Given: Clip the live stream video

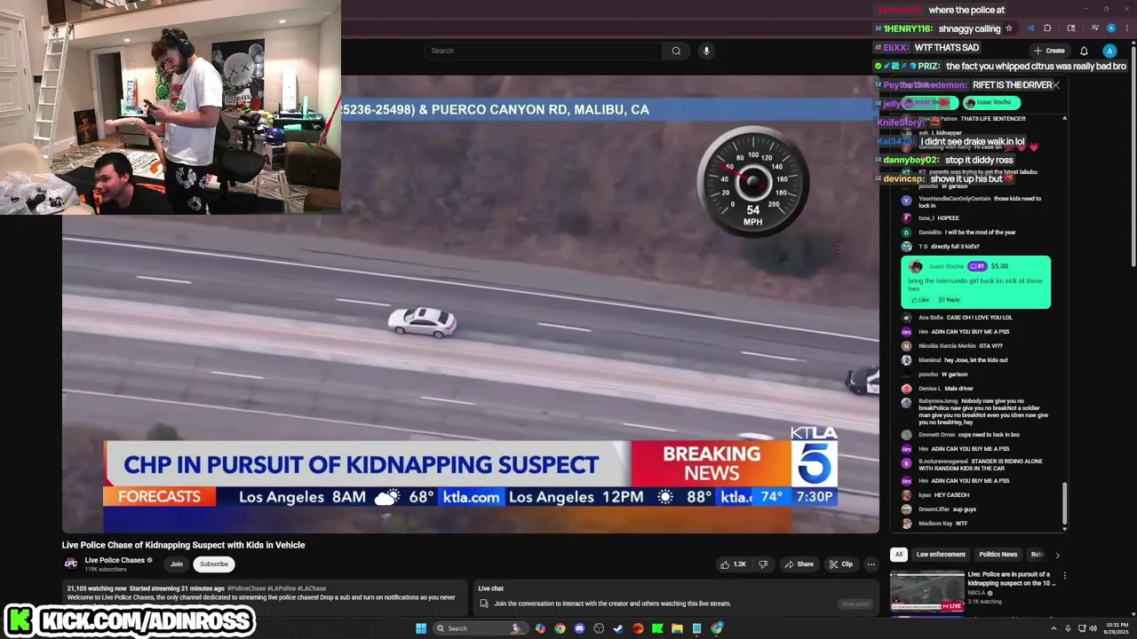Looking at the screenshot, I should [x=840, y=564].
